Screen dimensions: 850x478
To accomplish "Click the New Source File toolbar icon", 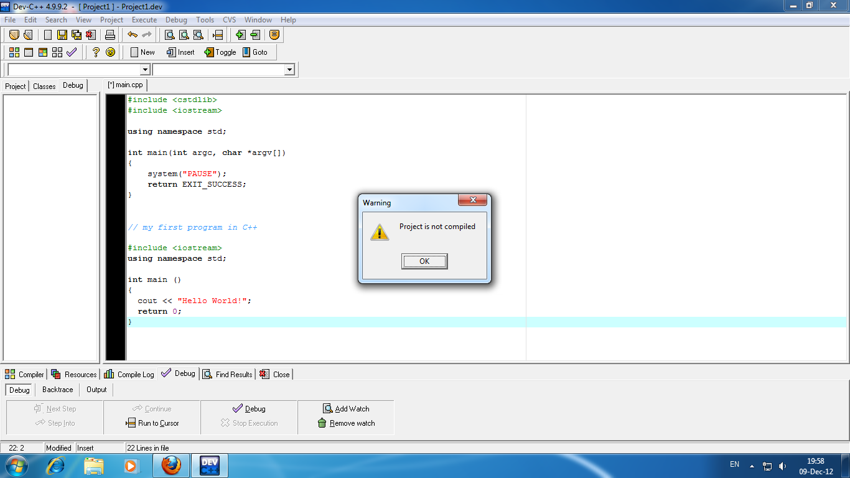I will pyautogui.click(x=48, y=35).
